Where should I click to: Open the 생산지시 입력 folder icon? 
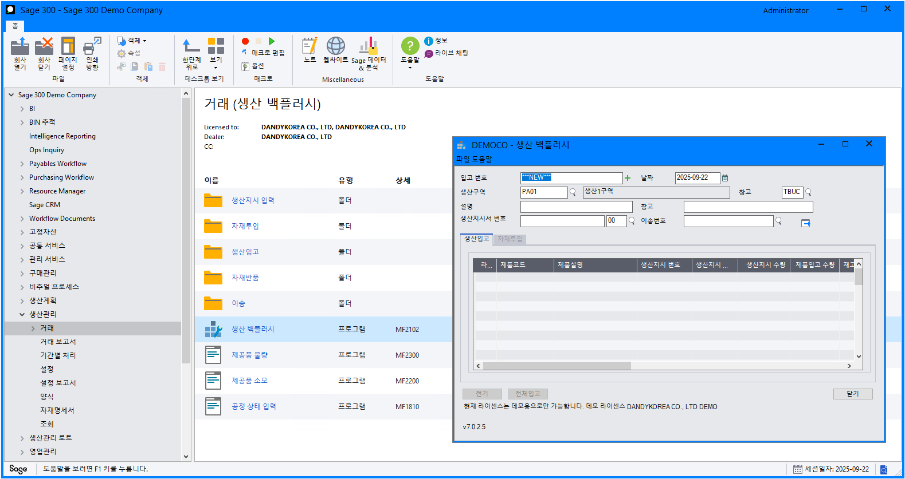tap(213, 200)
